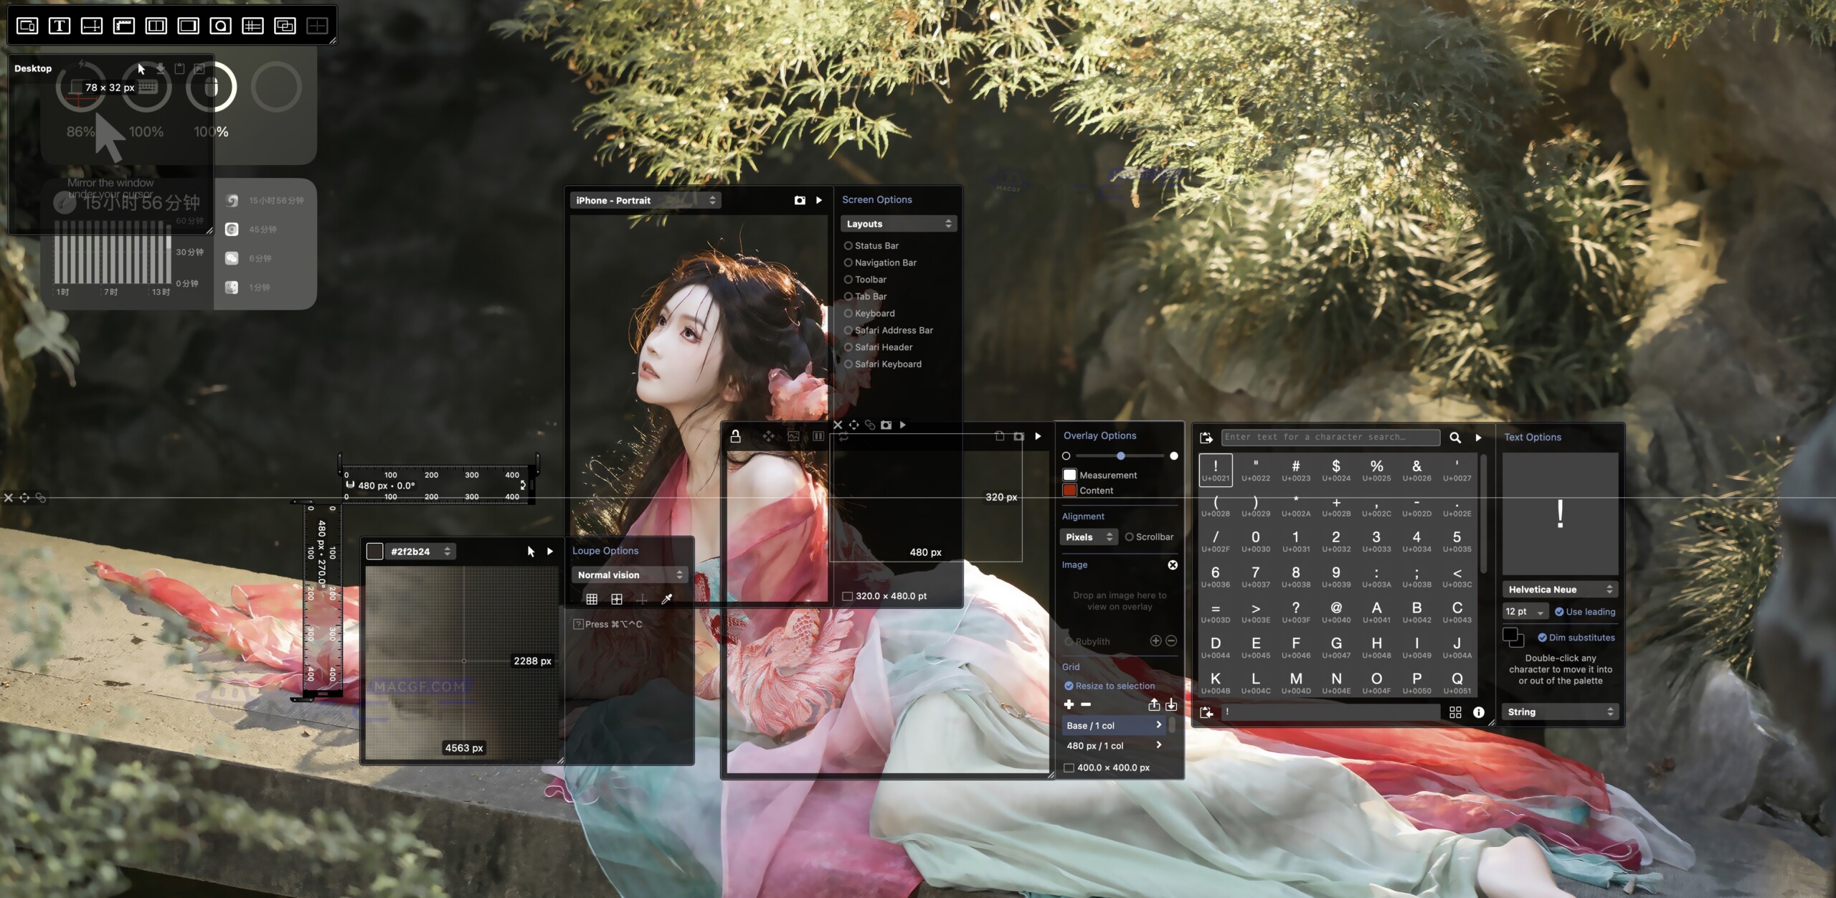Click the add grid button in Overlay Options
This screenshot has height=898, width=1836.
tap(1069, 704)
